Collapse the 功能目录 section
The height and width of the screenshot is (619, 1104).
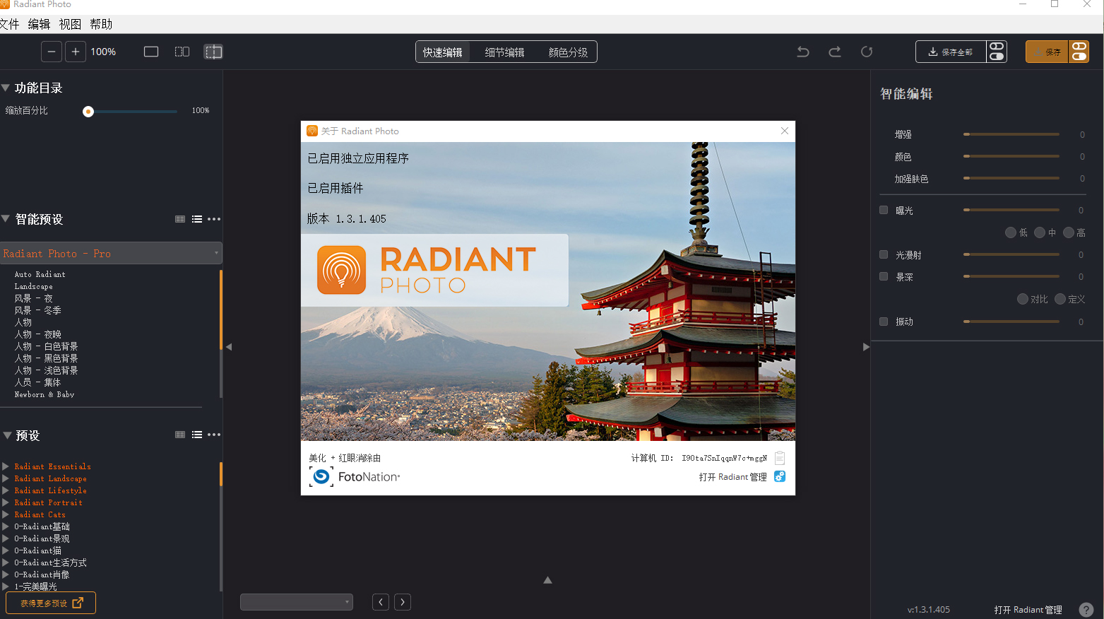click(x=6, y=88)
